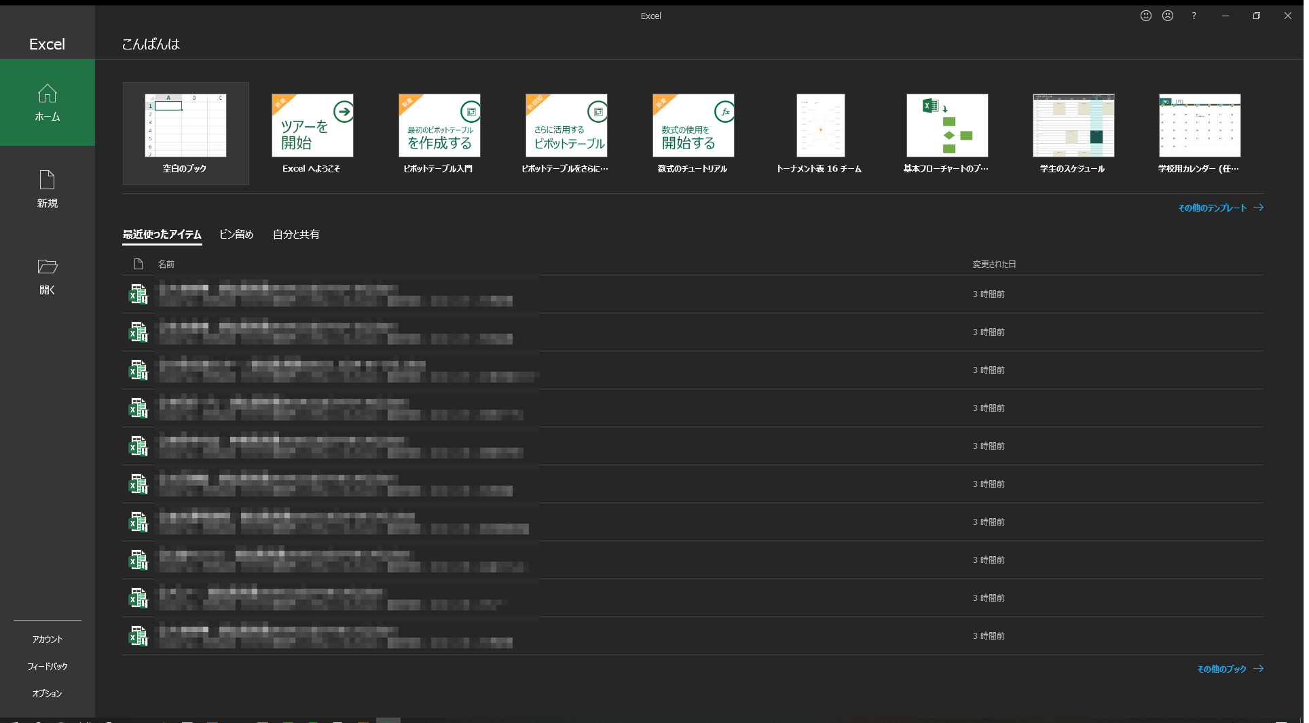Open the 学生のスケジュール template

pos(1073,134)
